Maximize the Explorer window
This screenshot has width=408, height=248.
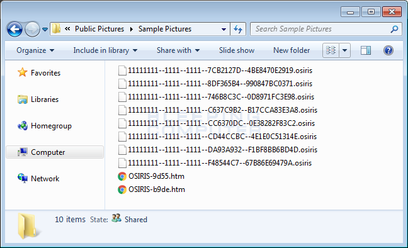coord(371,12)
